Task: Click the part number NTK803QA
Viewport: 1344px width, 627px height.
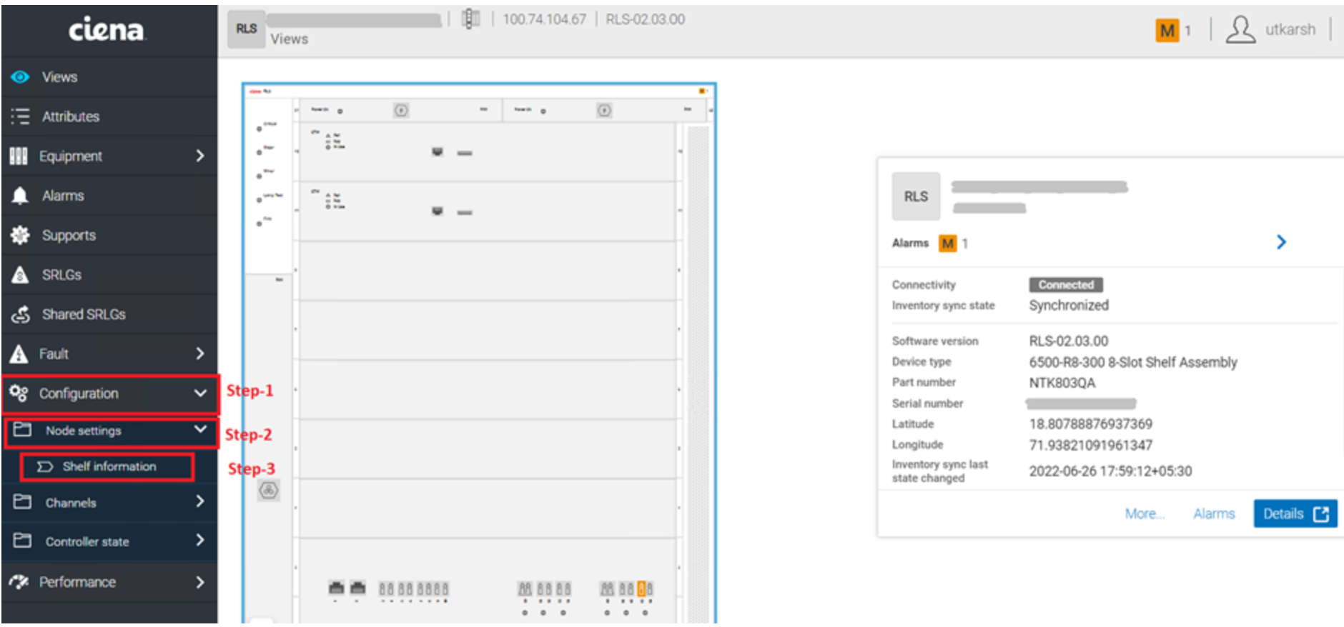Action: point(1062,383)
